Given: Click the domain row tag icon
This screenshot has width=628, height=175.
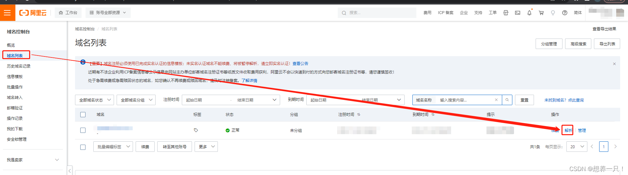Looking at the screenshot, I should pyautogui.click(x=196, y=130).
